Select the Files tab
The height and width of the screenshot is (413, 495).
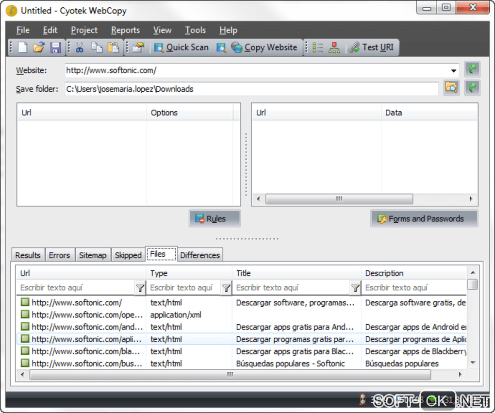pyautogui.click(x=161, y=254)
